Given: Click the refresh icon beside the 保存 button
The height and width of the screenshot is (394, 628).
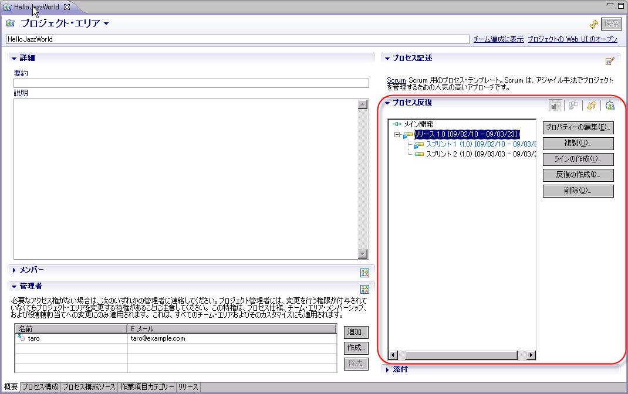Looking at the screenshot, I should [x=593, y=24].
